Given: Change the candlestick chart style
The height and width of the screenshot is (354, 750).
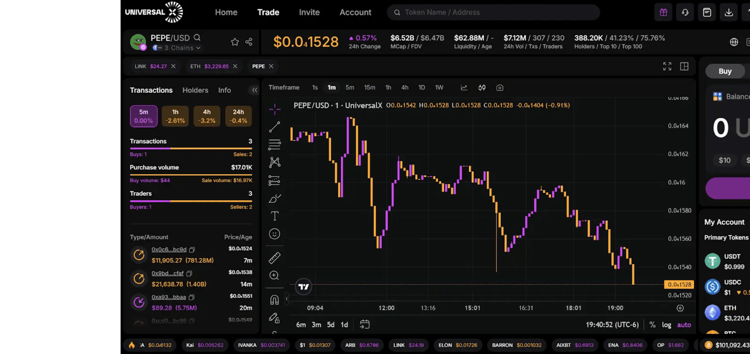Looking at the screenshot, I should (x=482, y=87).
